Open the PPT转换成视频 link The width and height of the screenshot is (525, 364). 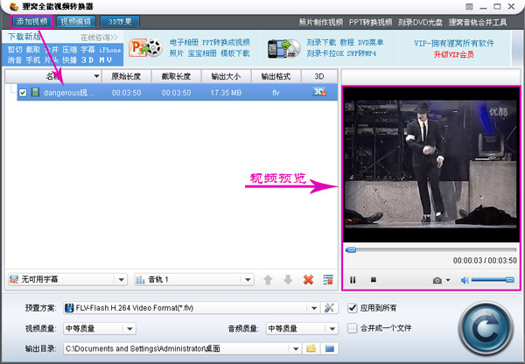(226, 43)
